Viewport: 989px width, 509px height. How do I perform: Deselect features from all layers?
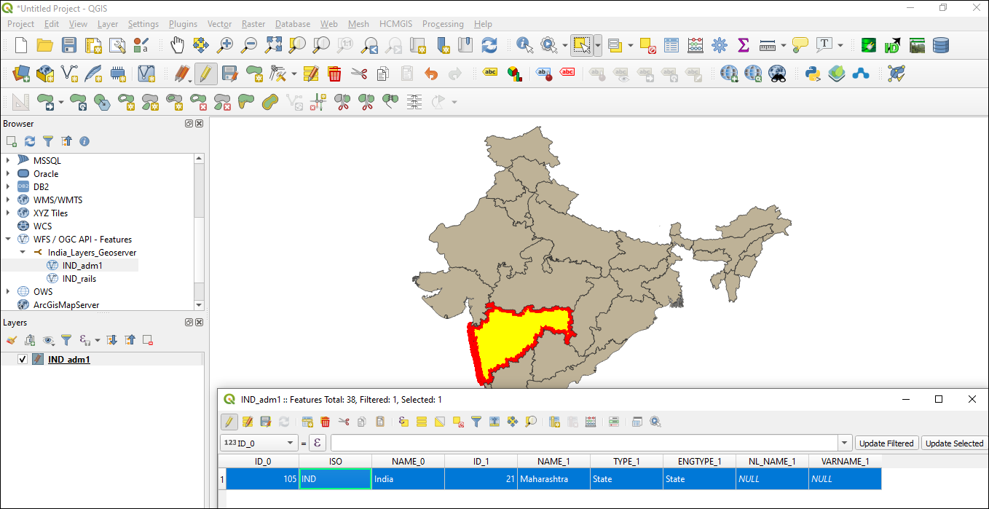tap(648, 45)
